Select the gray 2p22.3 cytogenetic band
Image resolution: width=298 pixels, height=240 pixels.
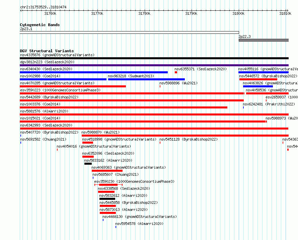[264, 40]
